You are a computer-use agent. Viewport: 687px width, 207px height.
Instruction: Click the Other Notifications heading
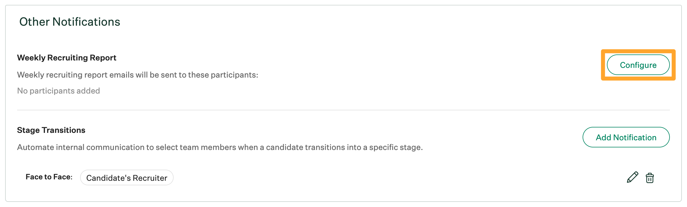point(70,21)
